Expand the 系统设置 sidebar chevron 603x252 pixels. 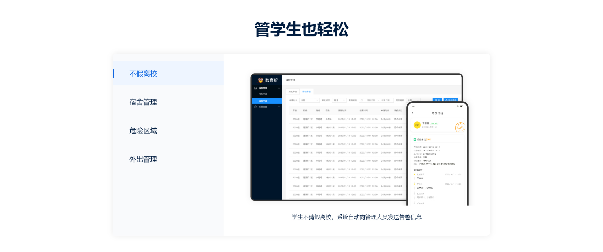pyautogui.click(x=279, y=107)
